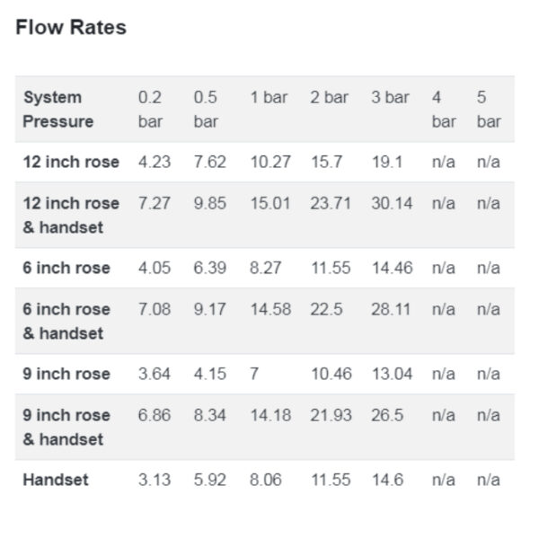Click the 0.5 bar column header
Screen dimensions: 539x539
[206, 110]
